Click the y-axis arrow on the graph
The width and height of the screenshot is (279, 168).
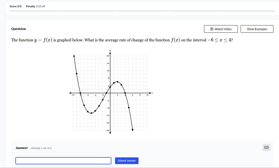(x=110, y=53)
